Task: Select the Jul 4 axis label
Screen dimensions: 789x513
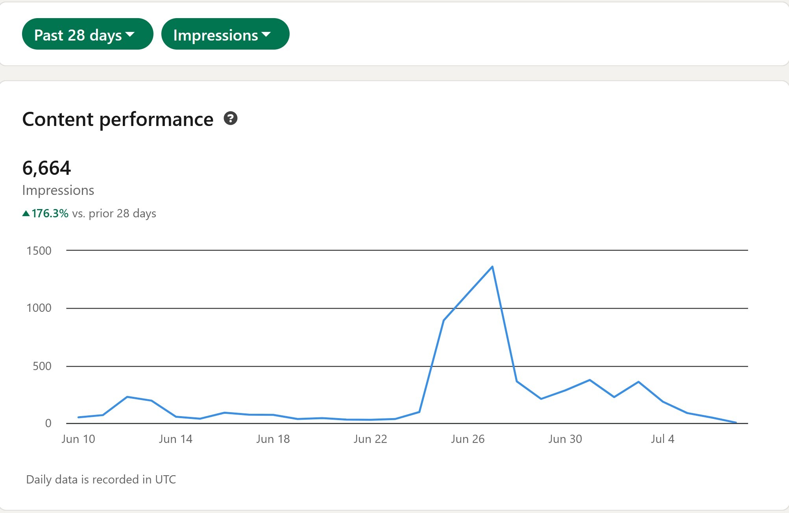Action: (x=663, y=439)
